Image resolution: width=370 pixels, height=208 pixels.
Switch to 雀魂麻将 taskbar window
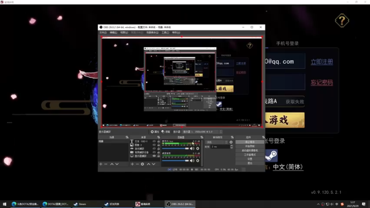click(148, 204)
